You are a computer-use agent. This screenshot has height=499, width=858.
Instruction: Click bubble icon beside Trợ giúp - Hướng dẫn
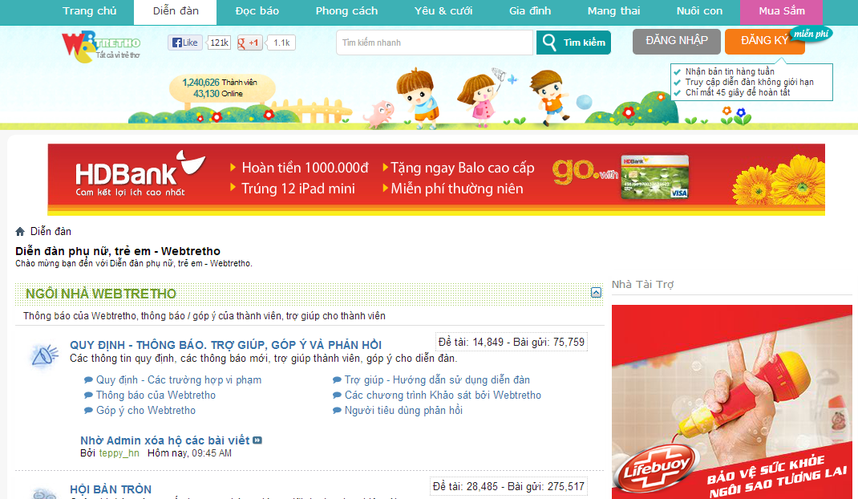[337, 379]
